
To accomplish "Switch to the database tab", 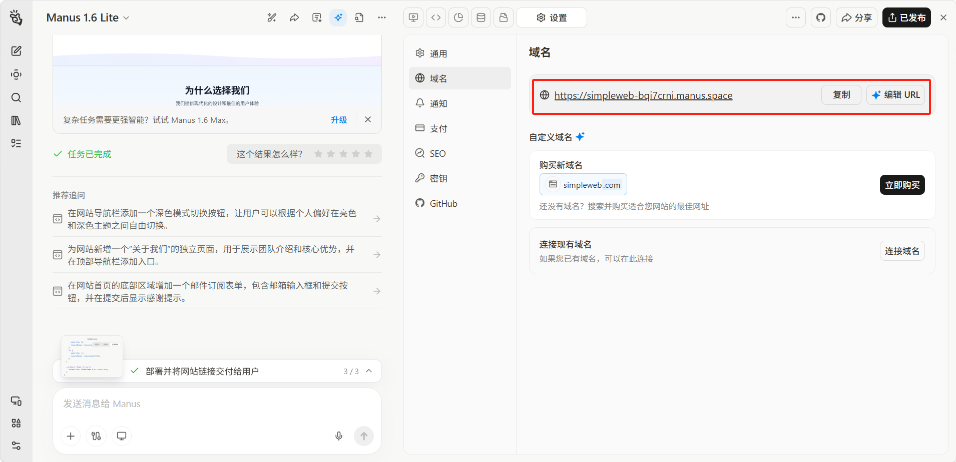I will point(481,17).
